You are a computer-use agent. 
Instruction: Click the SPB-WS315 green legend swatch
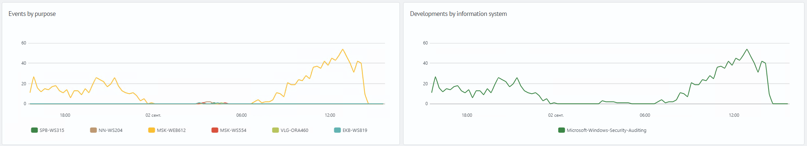[x=34, y=130]
